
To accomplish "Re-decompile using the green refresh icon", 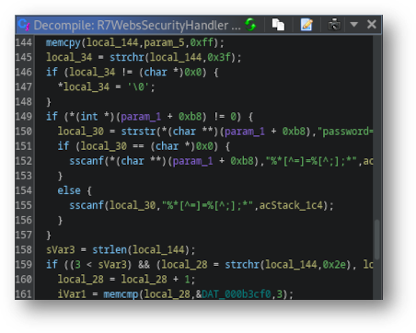I will click(250, 25).
